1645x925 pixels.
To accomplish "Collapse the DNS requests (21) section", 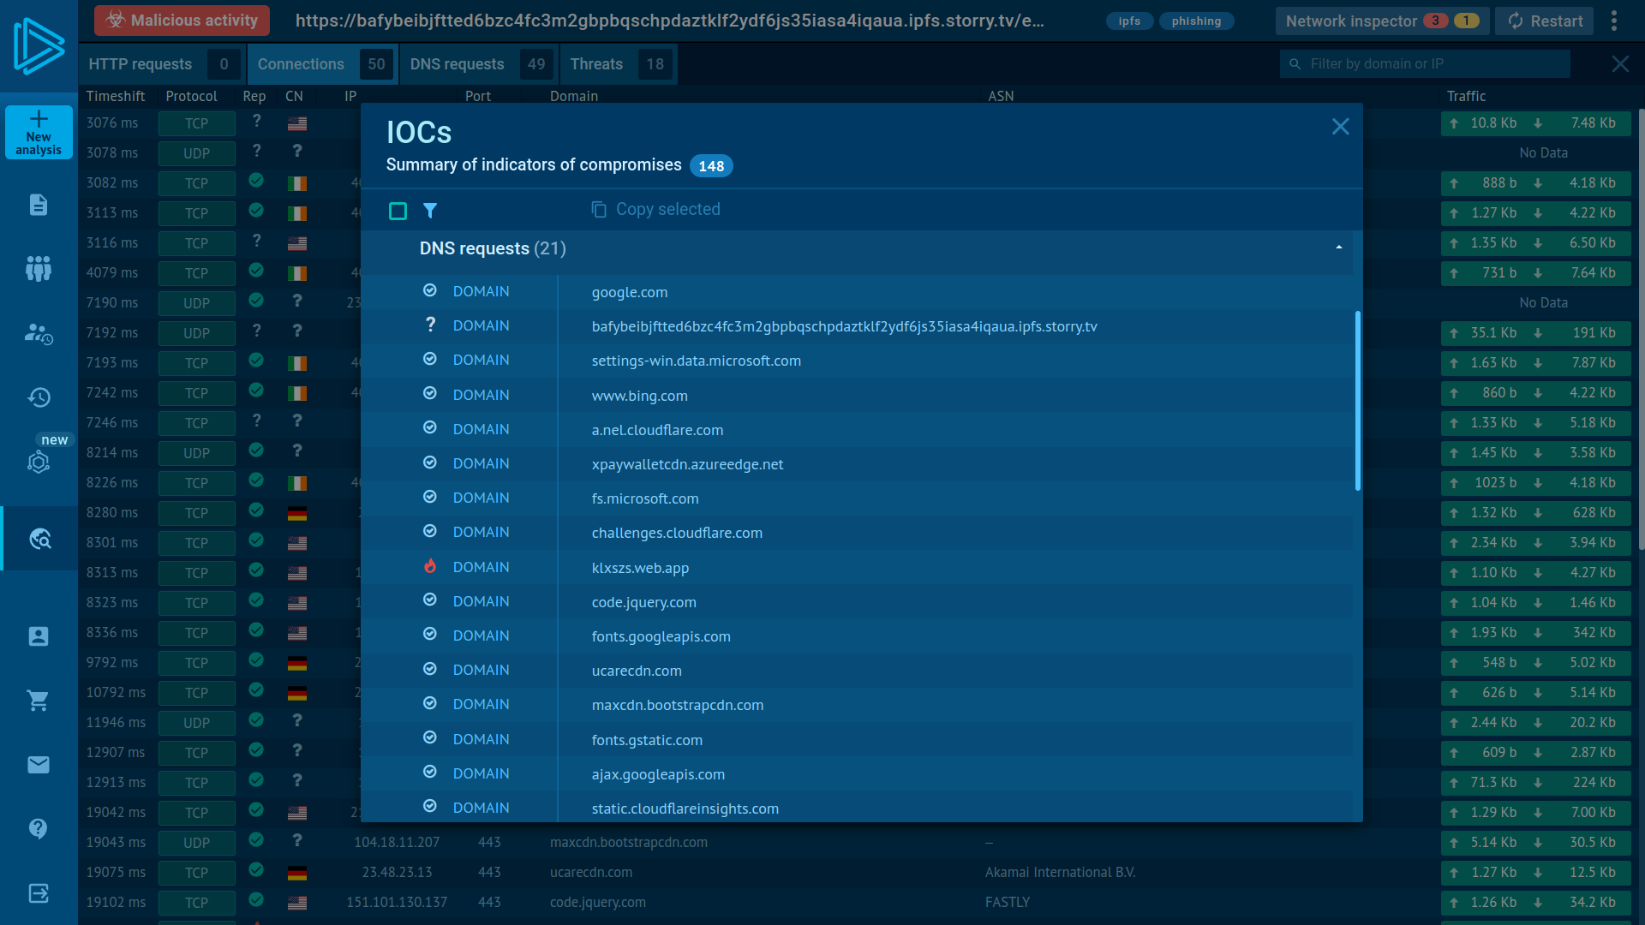I will pyautogui.click(x=1338, y=248).
